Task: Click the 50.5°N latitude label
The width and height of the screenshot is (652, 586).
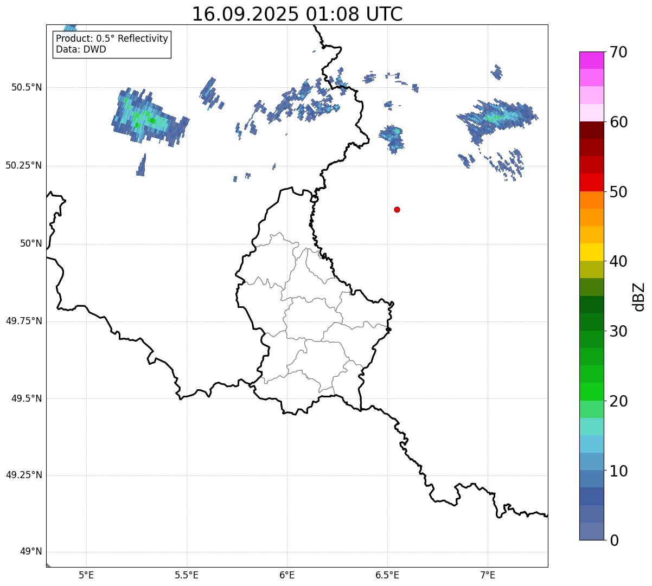Action: 27,87
